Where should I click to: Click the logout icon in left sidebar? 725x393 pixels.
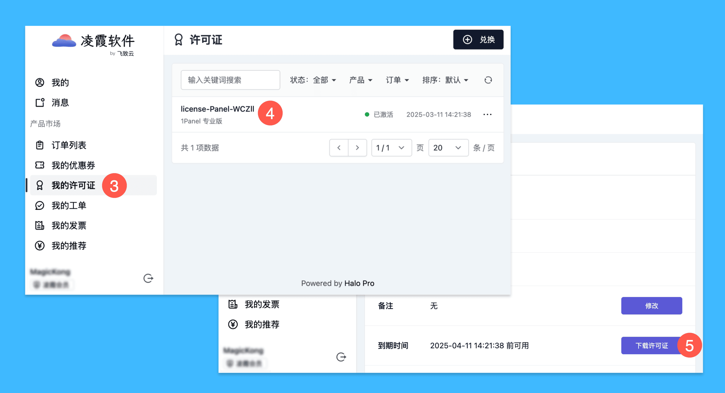148,278
